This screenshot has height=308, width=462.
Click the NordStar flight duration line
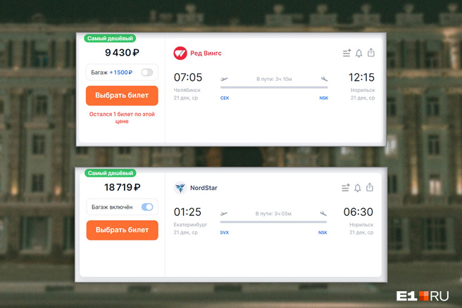click(273, 222)
